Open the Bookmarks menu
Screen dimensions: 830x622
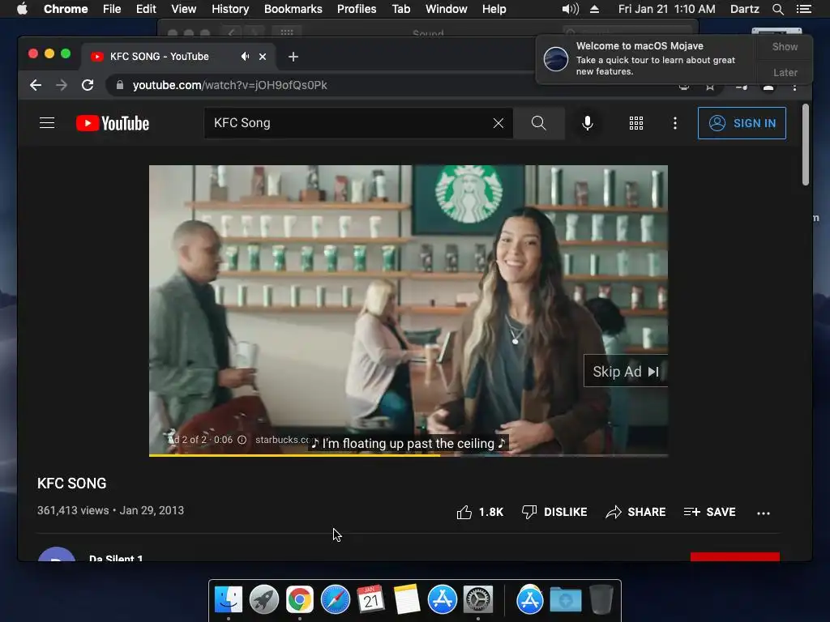click(x=293, y=9)
